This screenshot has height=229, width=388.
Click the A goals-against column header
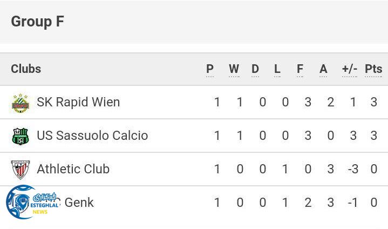click(323, 69)
